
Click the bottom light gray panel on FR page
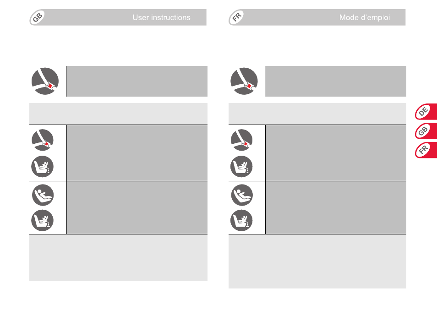[317, 261]
